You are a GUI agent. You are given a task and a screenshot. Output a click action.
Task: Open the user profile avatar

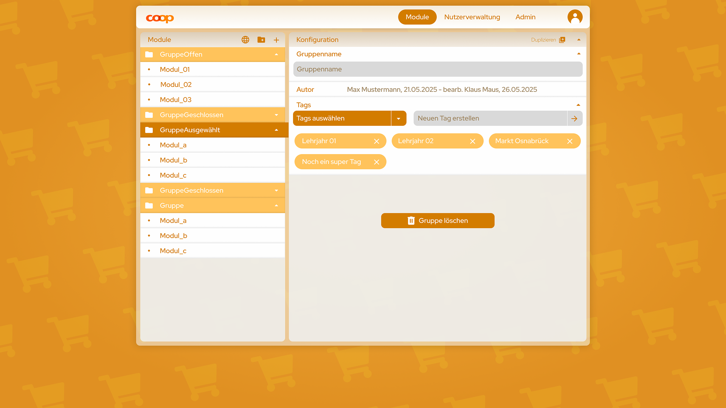(575, 17)
